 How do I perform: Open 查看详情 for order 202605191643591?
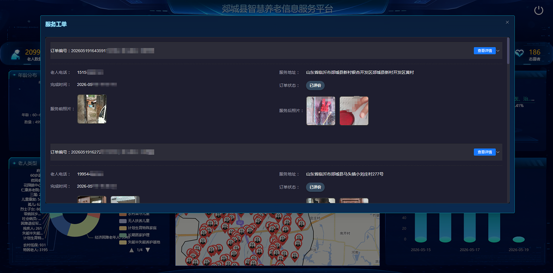point(485,51)
